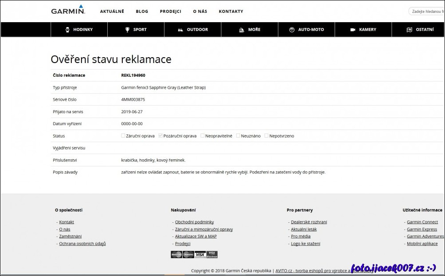Check the Záruční oprava checkbox
Screen dimensions: 445x276
coord(123,135)
